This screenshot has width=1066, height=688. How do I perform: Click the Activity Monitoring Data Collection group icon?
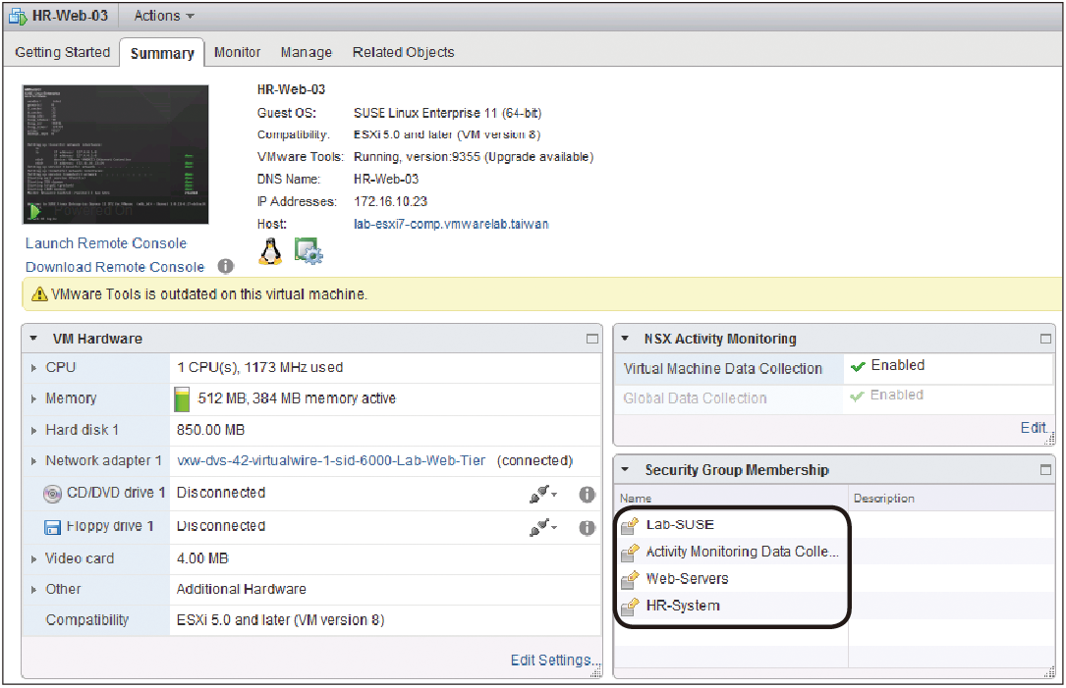[x=630, y=553]
